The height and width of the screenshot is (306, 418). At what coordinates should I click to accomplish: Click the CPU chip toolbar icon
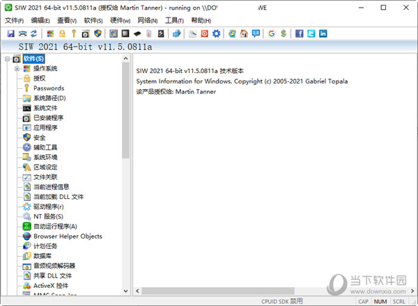125,33
